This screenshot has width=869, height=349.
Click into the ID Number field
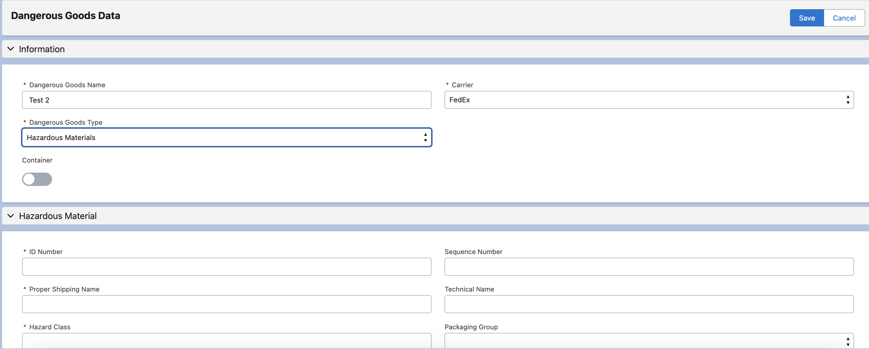pos(226,266)
